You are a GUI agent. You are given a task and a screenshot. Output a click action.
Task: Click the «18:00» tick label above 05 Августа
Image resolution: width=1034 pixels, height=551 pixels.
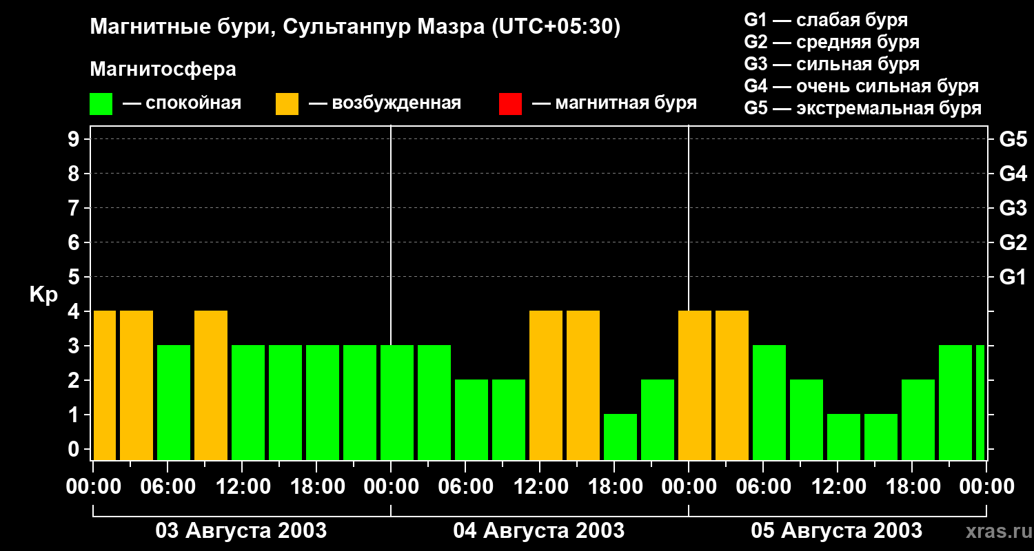click(912, 487)
